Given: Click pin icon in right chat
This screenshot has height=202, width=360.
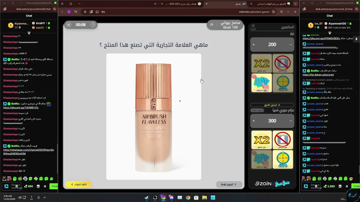Looking at the screenshot, I should tap(356, 39).
